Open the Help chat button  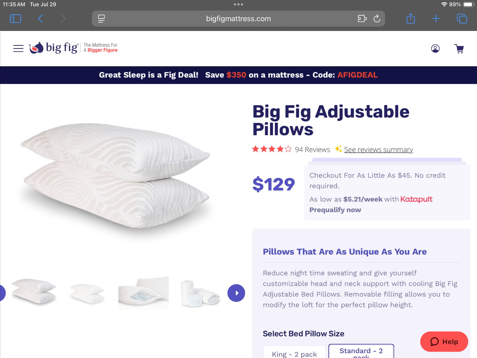point(444,342)
